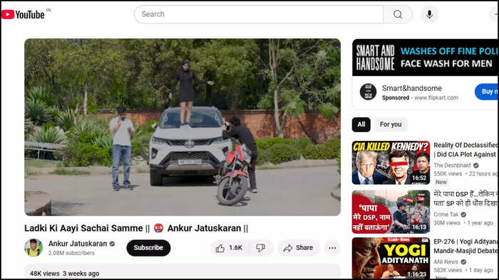Share the video

coord(299,248)
